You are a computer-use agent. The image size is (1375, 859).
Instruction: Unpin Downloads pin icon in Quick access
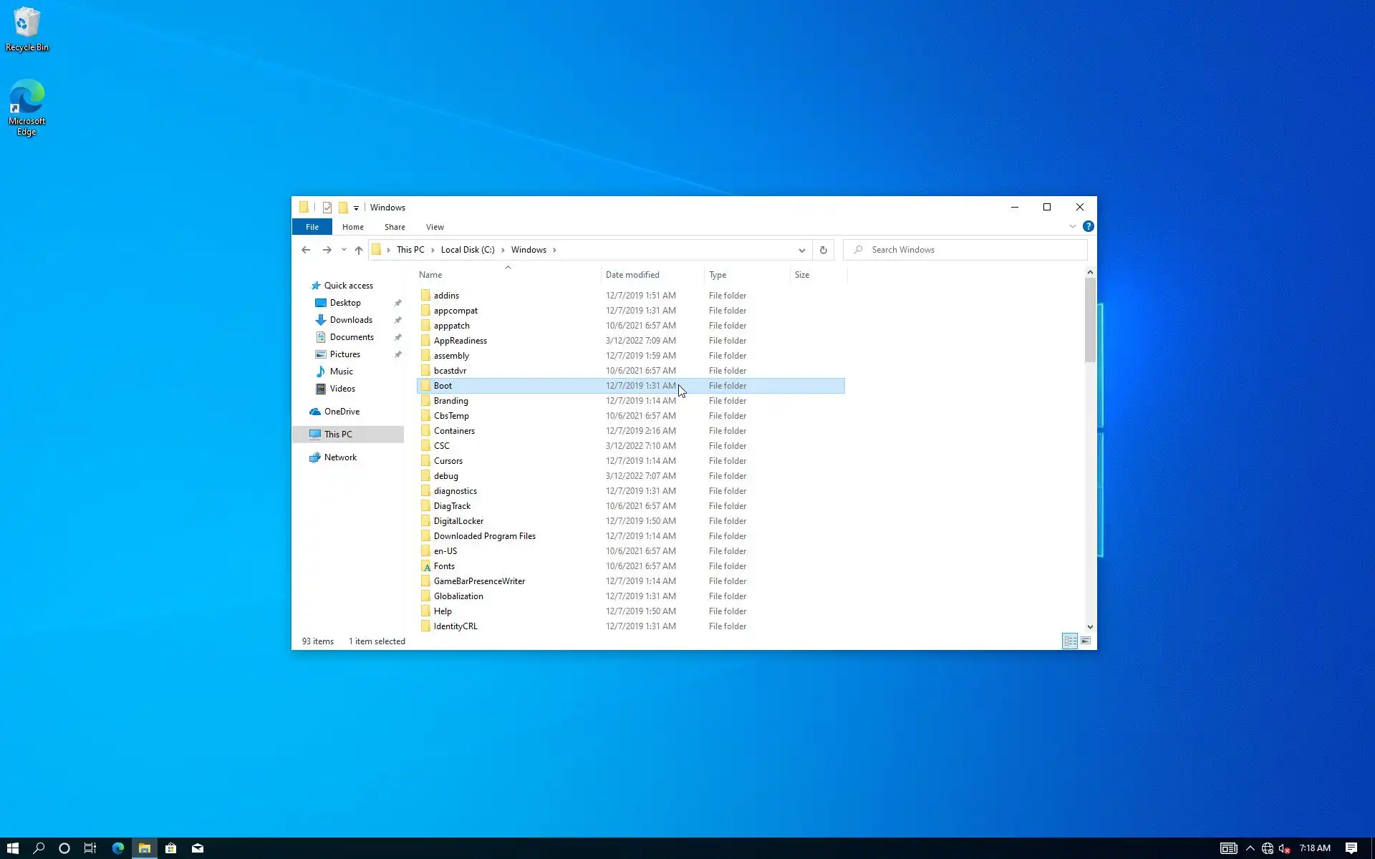(398, 320)
